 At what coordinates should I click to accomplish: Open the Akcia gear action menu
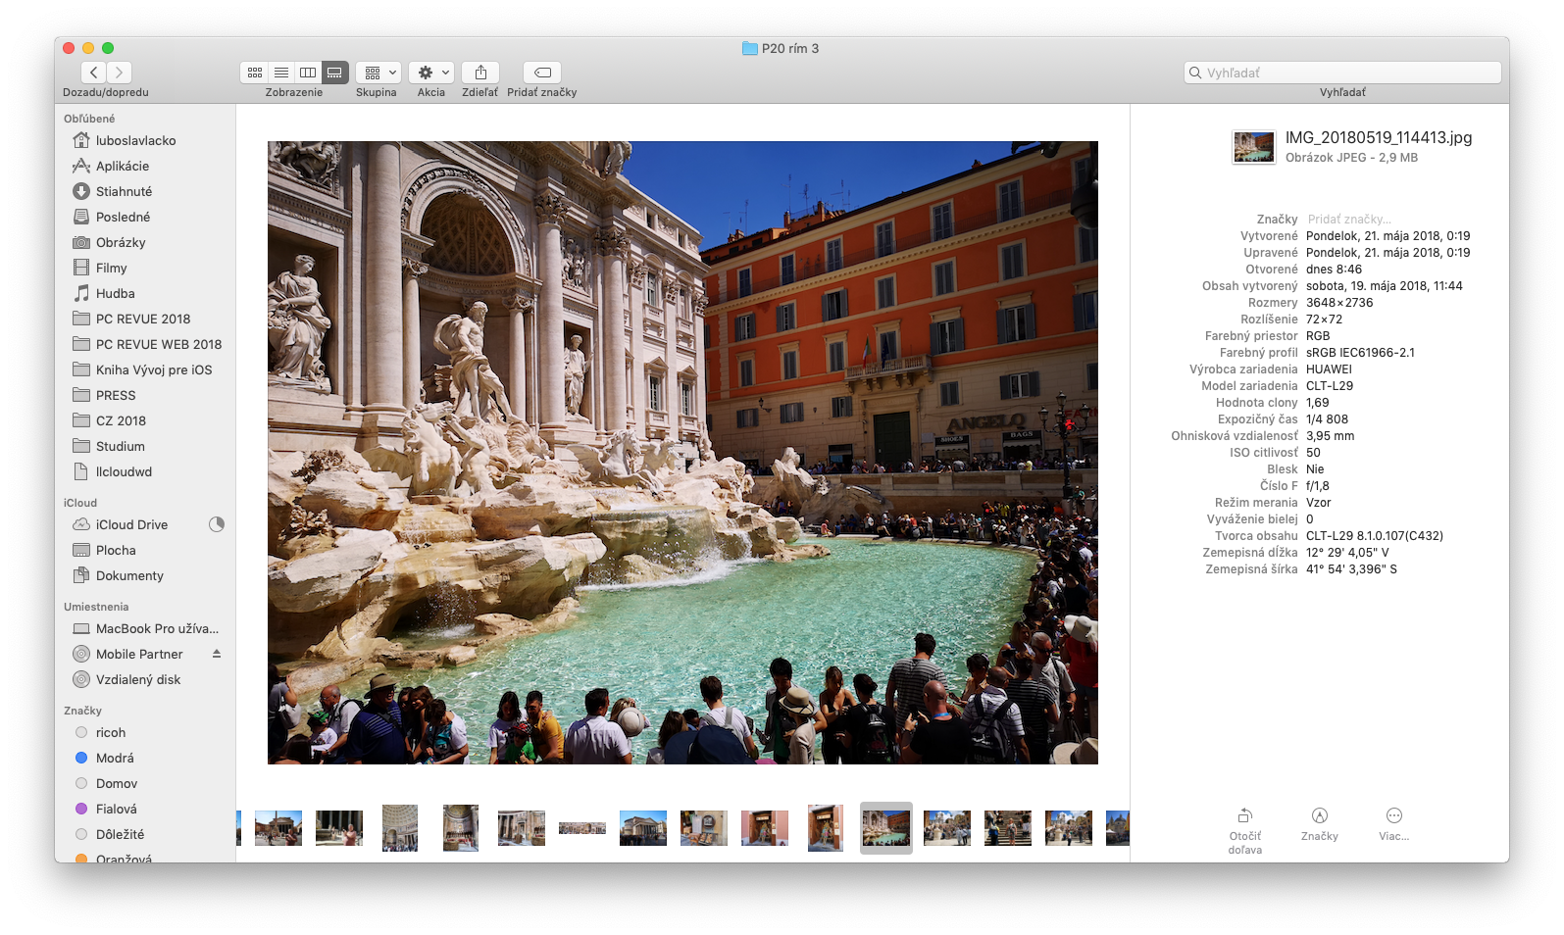click(x=431, y=73)
